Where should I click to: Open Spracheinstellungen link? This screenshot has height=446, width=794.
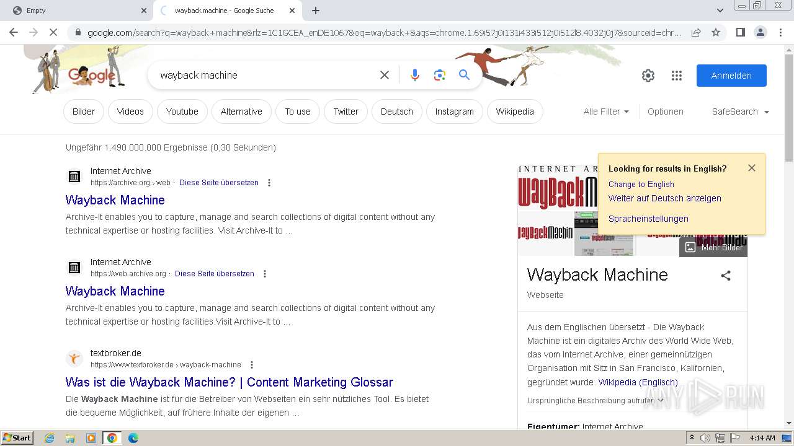pos(648,219)
